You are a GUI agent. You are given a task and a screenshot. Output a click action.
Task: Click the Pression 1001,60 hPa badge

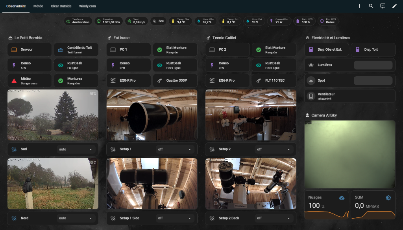[109, 21]
